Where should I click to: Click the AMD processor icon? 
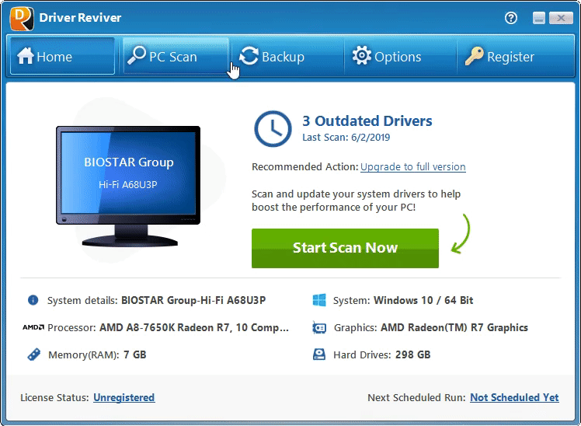(x=33, y=328)
